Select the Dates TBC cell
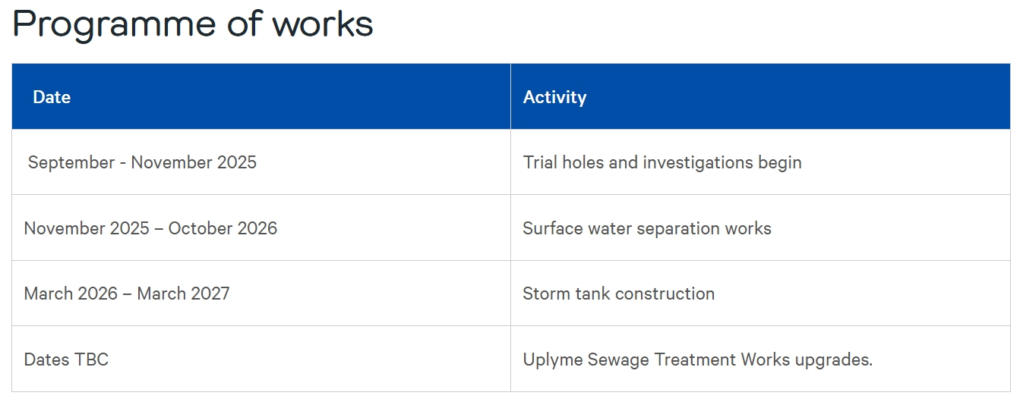The height and width of the screenshot is (405, 1023). click(261, 359)
